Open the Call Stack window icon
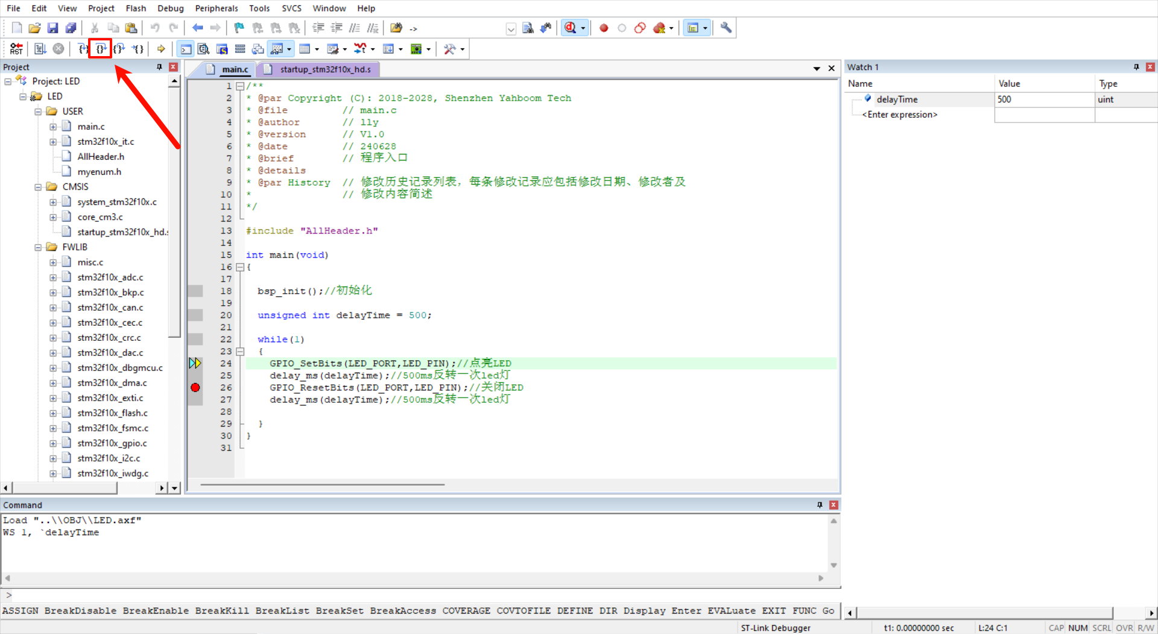Viewport: 1158px width, 634px height. click(258, 49)
